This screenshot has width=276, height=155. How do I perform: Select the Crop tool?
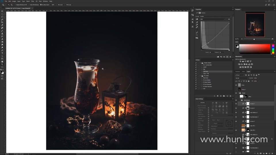point(2,22)
